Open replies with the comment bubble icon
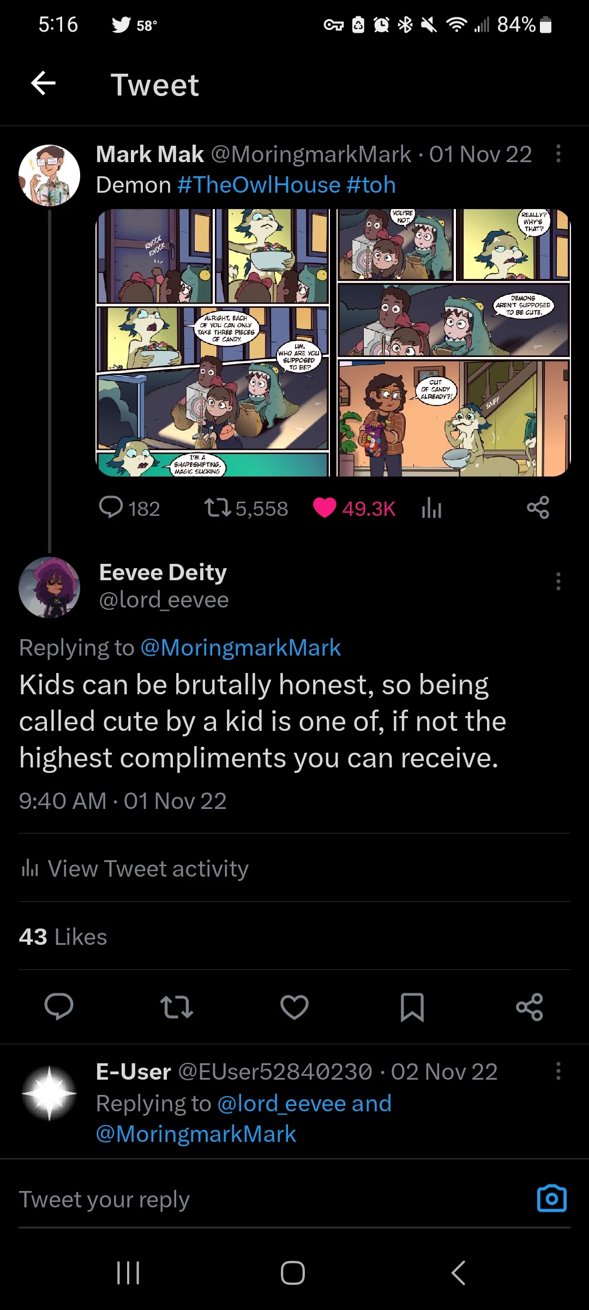This screenshot has width=589, height=1310. [113, 508]
